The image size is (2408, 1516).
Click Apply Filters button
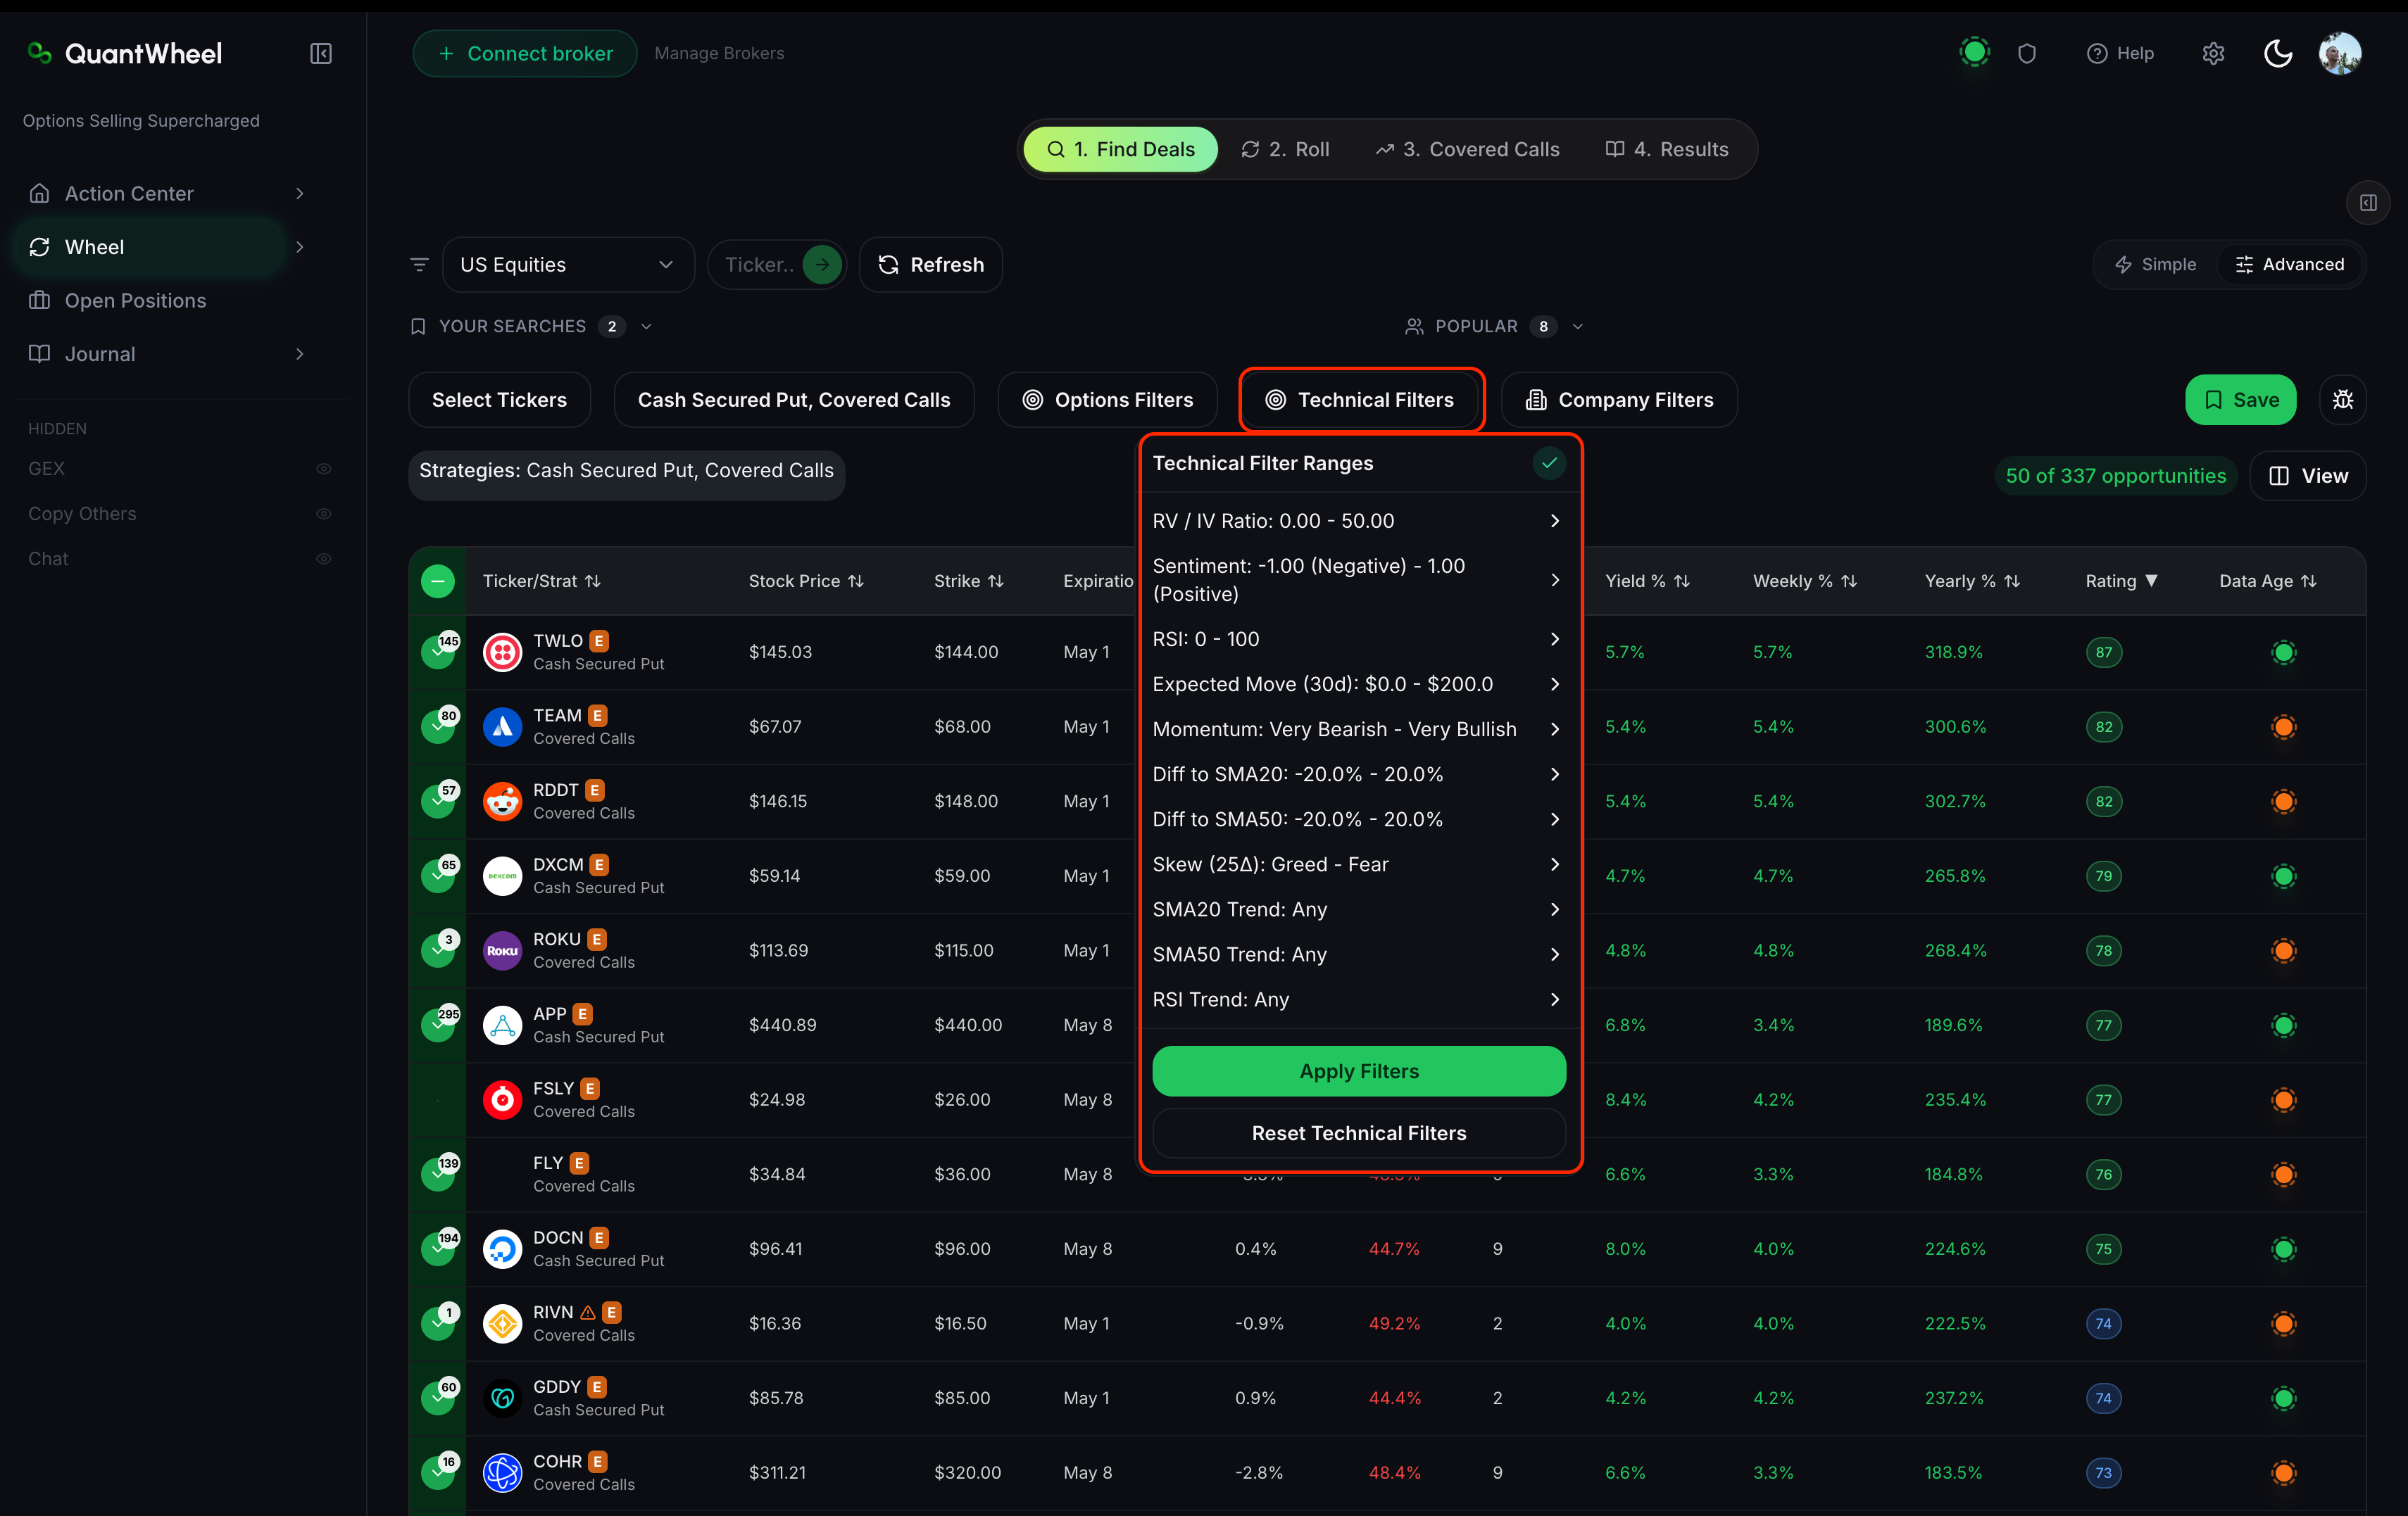pos(1359,1071)
